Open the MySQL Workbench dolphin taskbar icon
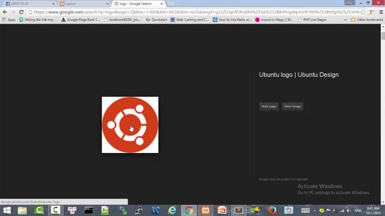 point(155,211)
